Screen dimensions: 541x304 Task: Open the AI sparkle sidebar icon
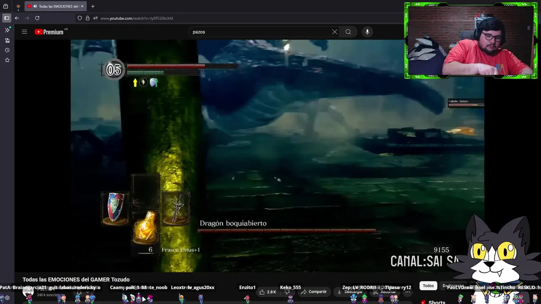pyautogui.click(x=7, y=30)
